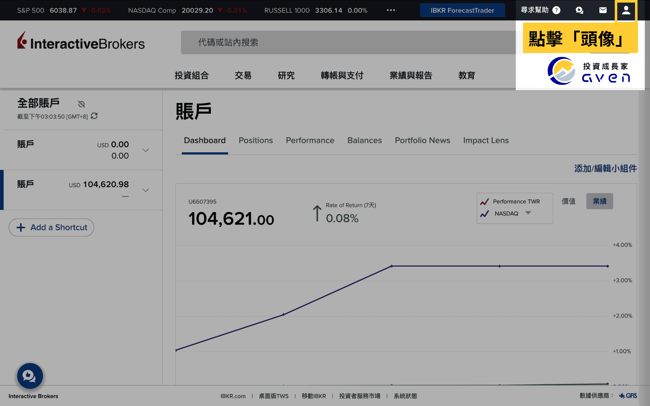Open the user profile avatar menu

pos(626,10)
